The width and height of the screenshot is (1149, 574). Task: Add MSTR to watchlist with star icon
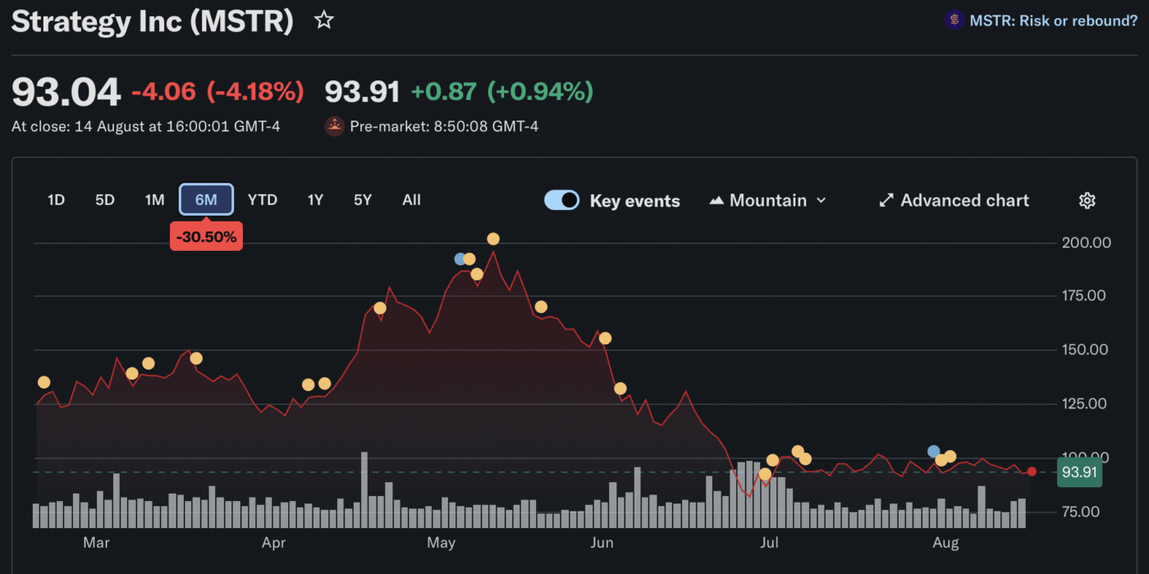324,20
